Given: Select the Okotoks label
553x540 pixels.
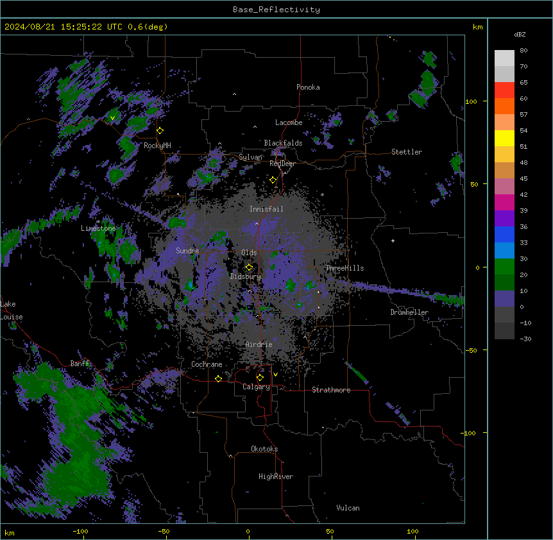Looking at the screenshot, I should [x=264, y=449].
